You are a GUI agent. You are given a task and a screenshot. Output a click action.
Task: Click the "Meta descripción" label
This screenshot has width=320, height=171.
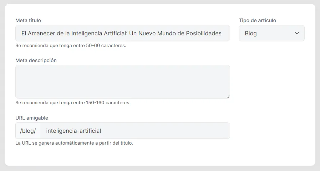pyautogui.click(x=36, y=60)
